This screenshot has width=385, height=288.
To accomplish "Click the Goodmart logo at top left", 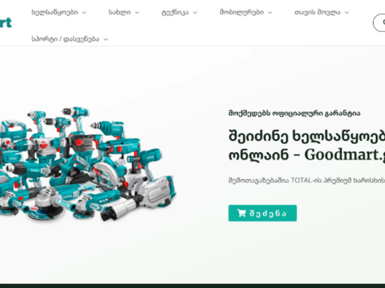I will coord(6,23).
